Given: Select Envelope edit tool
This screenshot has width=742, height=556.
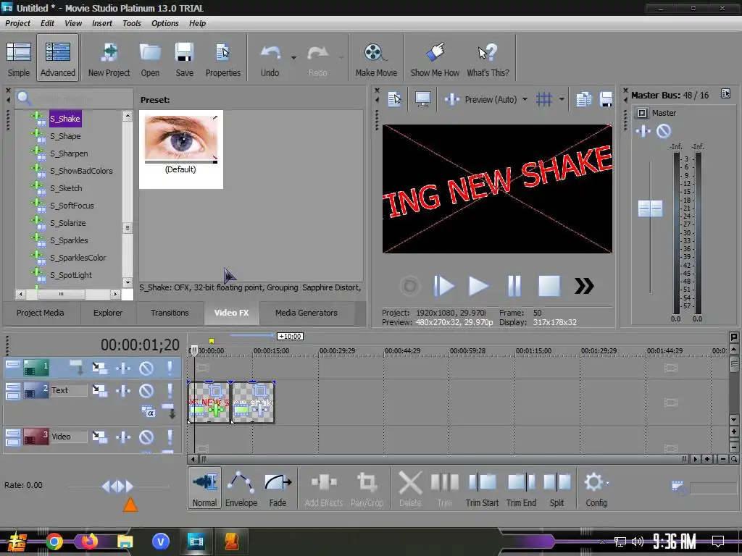Looking at the screenshot, I should (x=241, y=489).
